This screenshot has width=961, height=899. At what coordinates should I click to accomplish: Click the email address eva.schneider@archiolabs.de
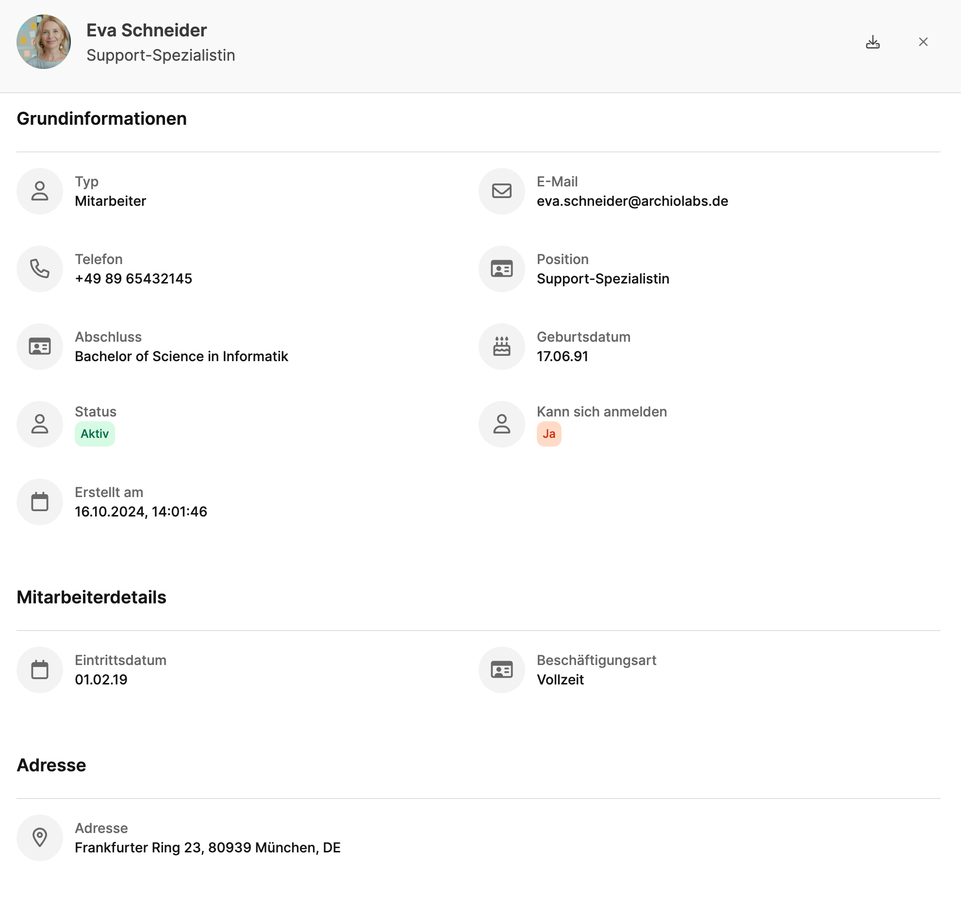(632, 201)
